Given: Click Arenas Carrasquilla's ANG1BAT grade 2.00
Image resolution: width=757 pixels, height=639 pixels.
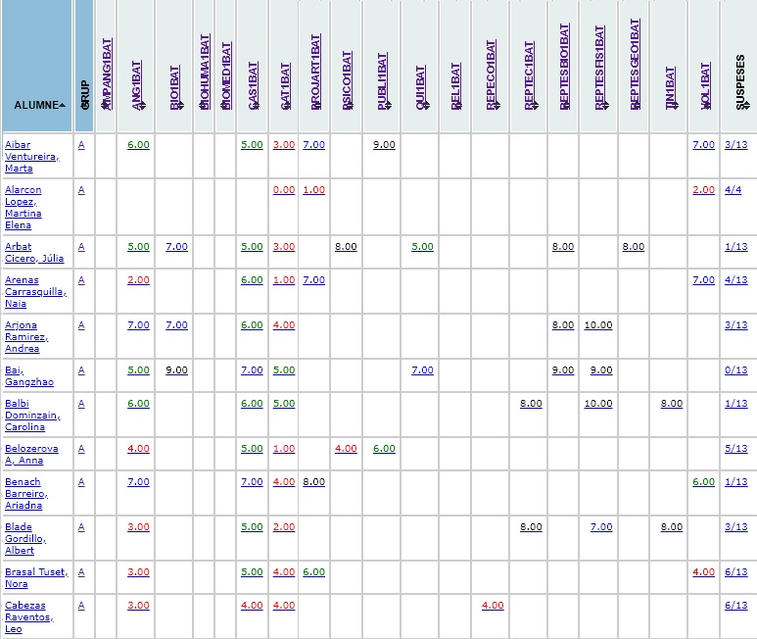Looking at the screenshot, I should tap(138, 280).
